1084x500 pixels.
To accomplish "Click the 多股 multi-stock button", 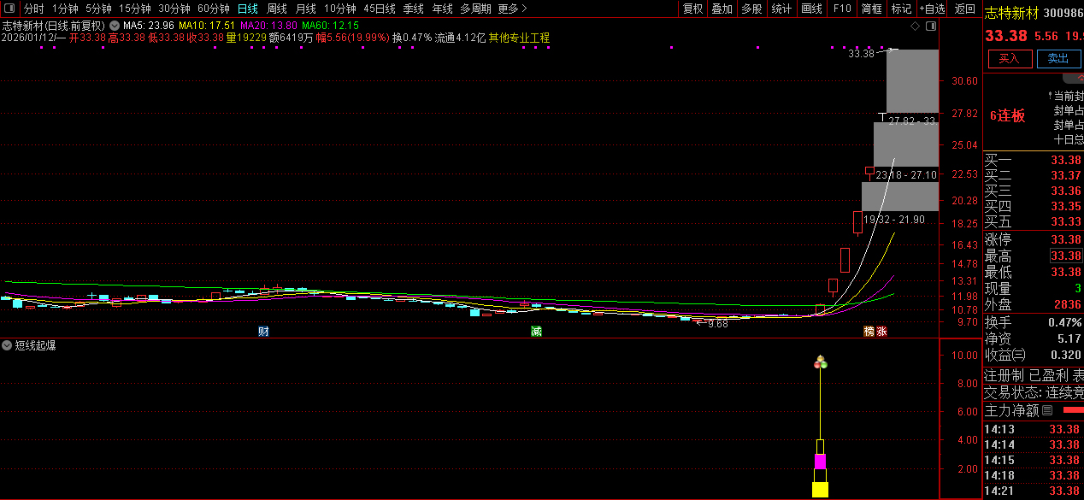I will point(751,9).
